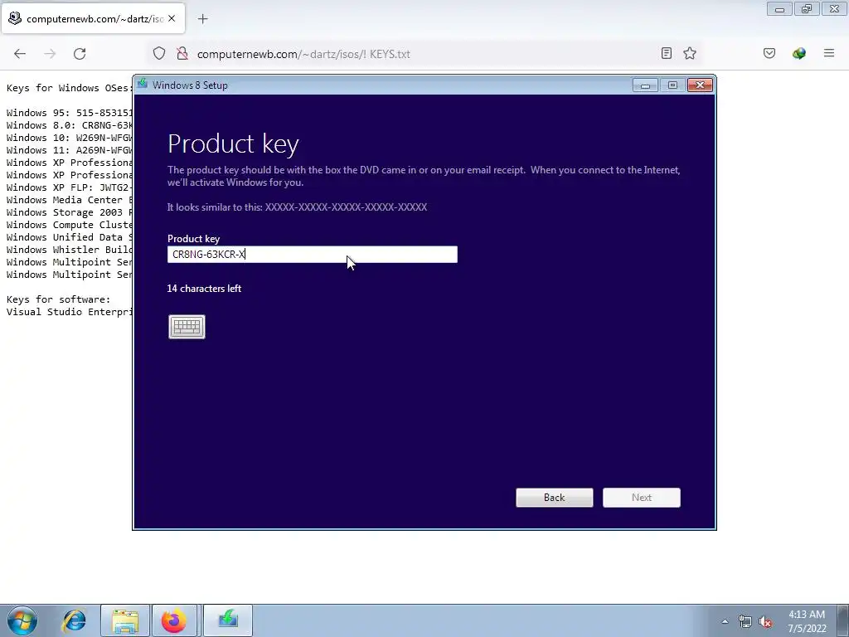Click the "Windows Compute Cluste" line
Image resolution: width=849 pixels, height=637 pixels.
pyautogui.click(x=70, y=225)
